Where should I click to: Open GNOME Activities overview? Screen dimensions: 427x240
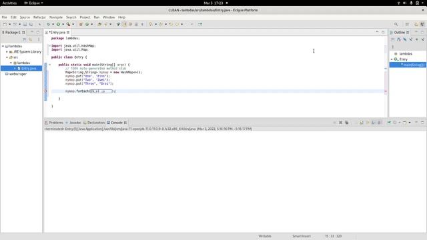coord(9,3)
